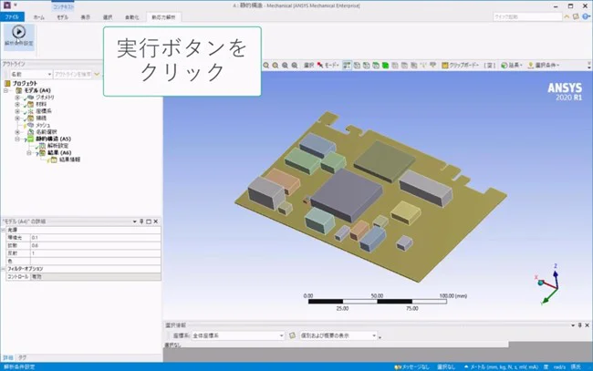The image size is (593, 371).
Task: Select the プロジェクト tree node
Action: [25, 84]
